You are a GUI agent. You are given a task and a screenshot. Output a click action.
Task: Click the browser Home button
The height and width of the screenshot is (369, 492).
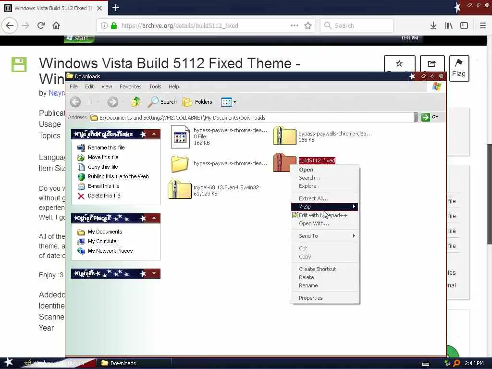click(56, 25)
